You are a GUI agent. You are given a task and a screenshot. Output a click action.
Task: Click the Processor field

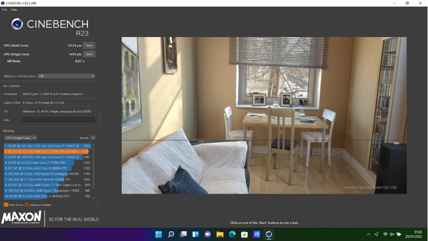[58, 94]
